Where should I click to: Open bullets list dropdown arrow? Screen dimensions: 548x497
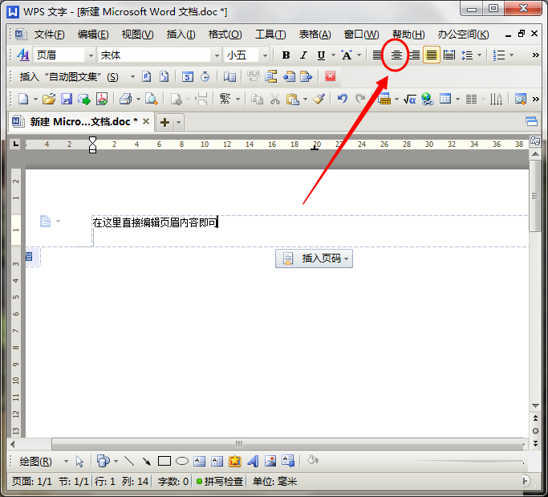click(x=511, y=55)
